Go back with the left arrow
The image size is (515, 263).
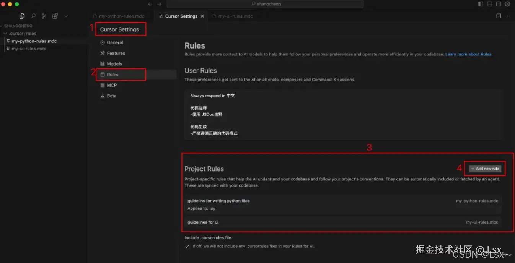click(150, 4)
